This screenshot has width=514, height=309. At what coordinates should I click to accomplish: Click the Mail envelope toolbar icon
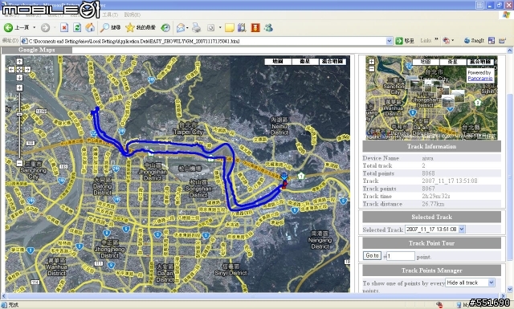180,28
